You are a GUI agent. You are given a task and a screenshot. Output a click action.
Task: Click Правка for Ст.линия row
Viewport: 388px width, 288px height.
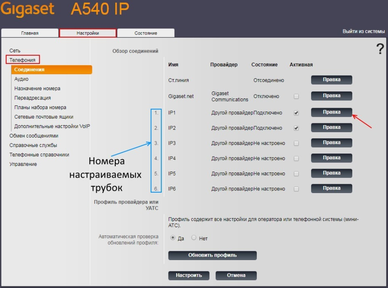point(332,79)
